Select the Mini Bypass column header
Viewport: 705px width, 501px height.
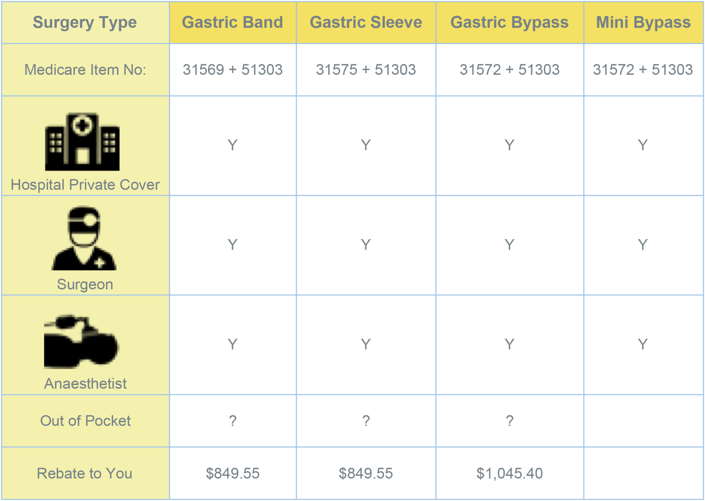pyautogui.click(x=643, y=22)
